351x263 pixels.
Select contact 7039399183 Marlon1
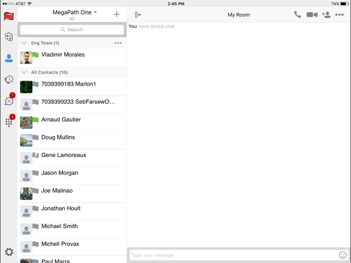point(72,87)
